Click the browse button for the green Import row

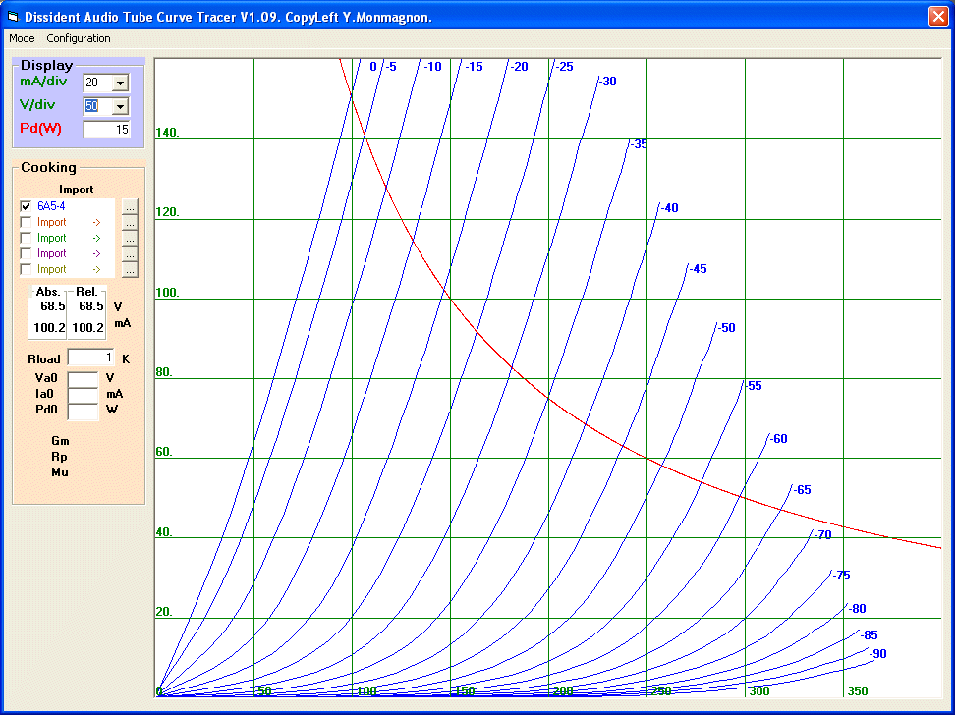130,238
